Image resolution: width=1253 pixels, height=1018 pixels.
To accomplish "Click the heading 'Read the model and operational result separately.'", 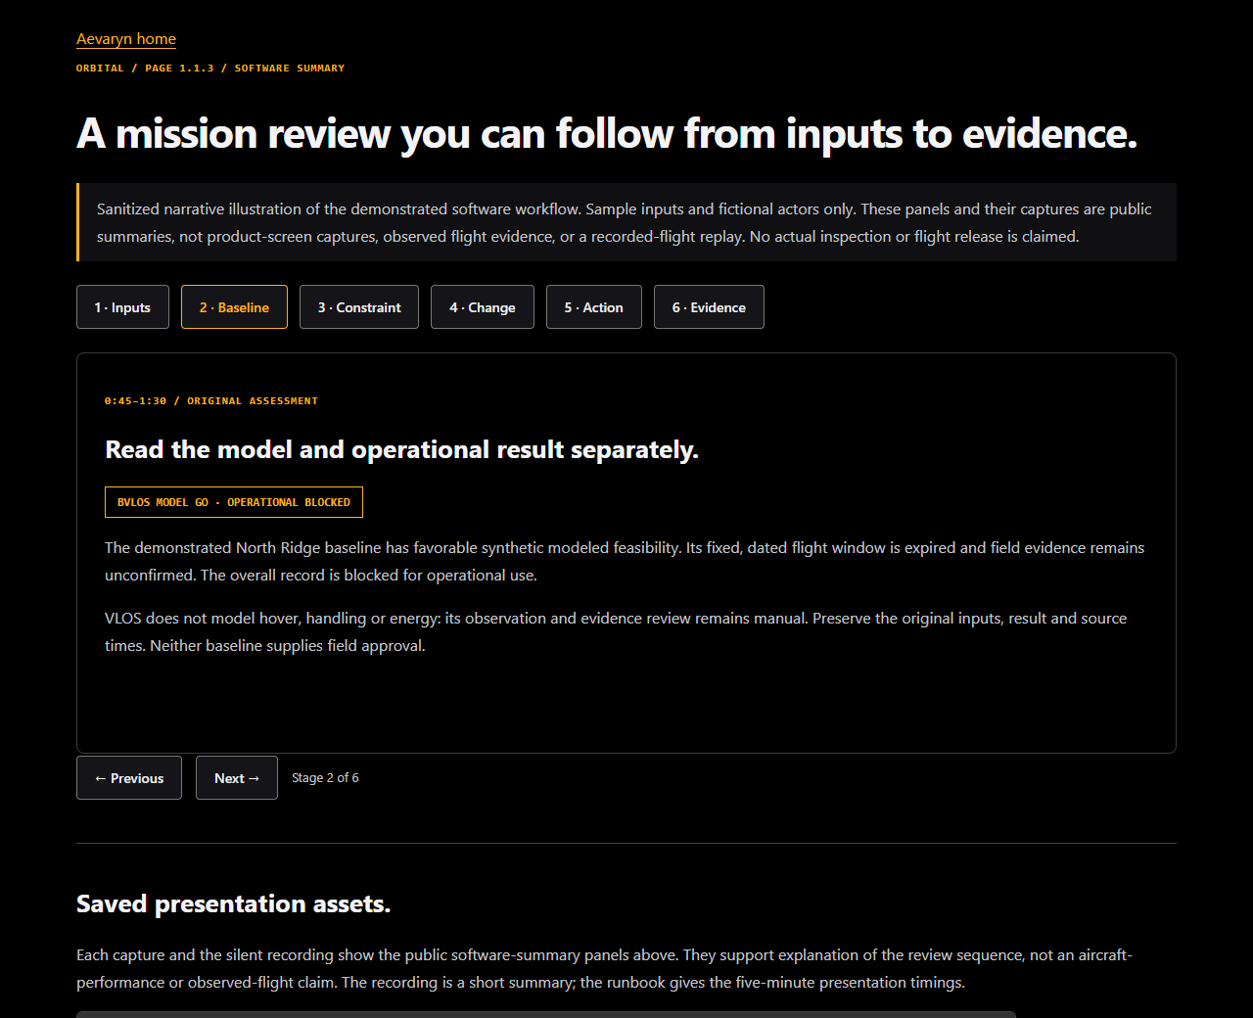I will pos(401,449).
